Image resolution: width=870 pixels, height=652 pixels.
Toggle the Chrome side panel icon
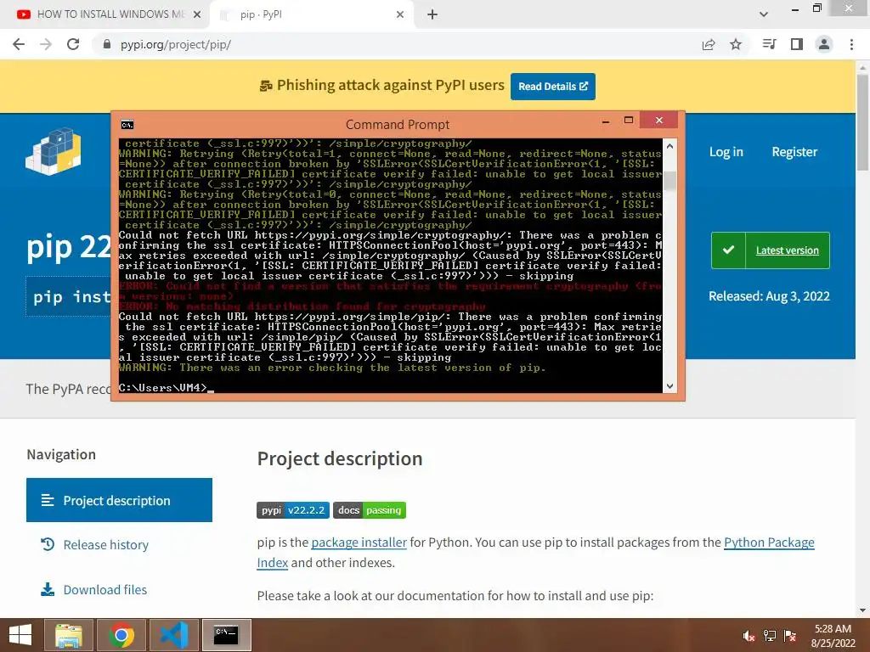click(797, 44)
